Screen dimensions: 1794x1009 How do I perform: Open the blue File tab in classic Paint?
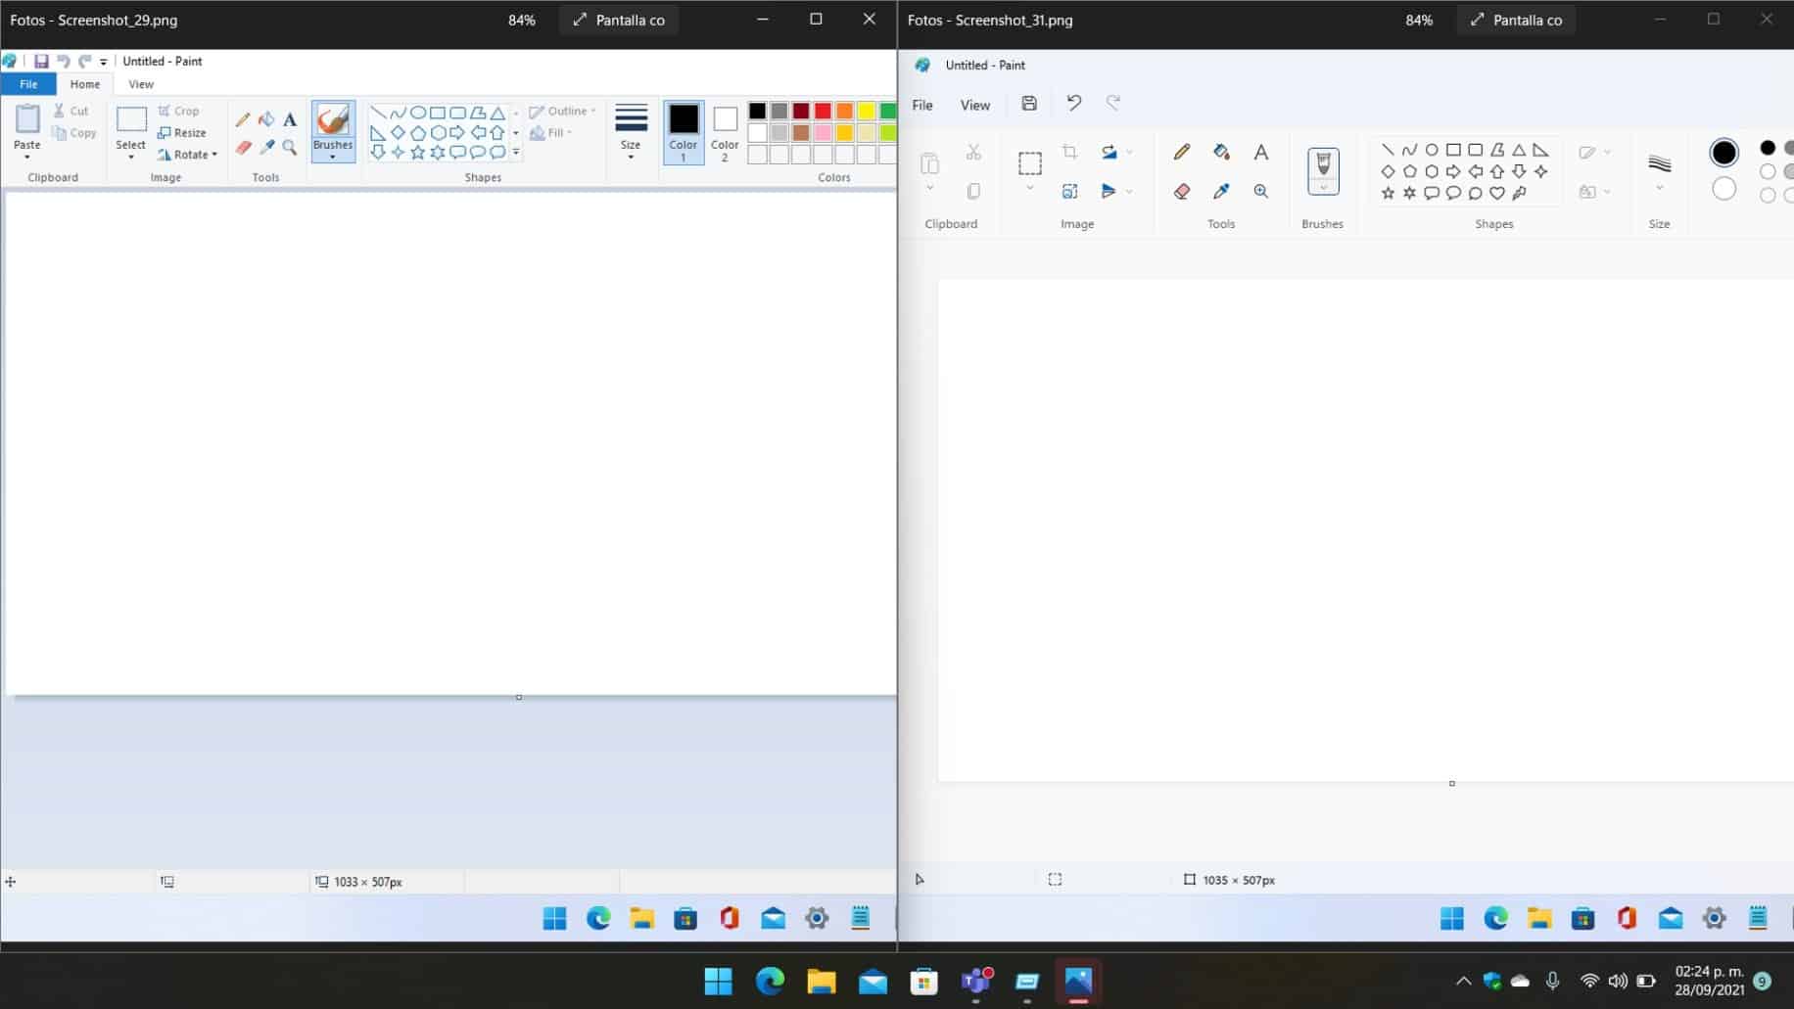coord(28,84)
